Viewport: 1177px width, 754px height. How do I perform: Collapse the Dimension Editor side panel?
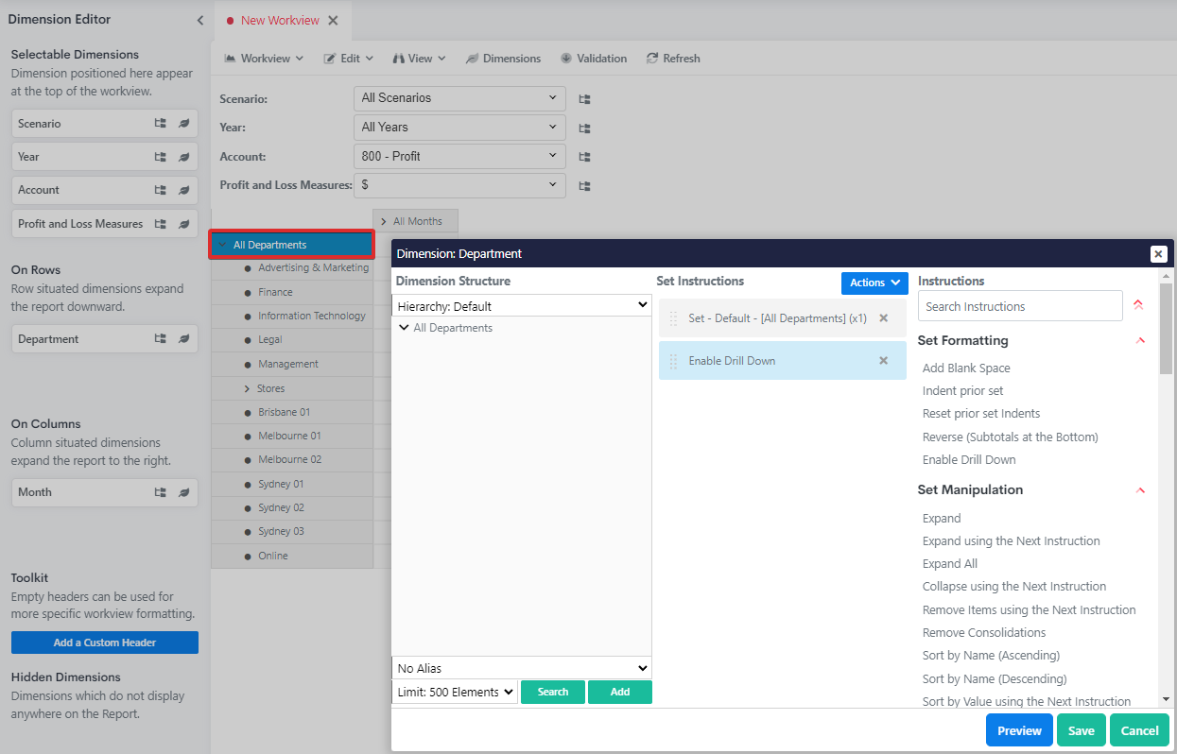pos(199,20)
